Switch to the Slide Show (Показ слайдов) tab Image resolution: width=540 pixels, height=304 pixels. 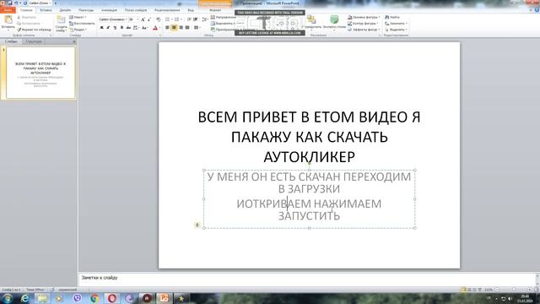pyautogui.click(x=136, y=10)
